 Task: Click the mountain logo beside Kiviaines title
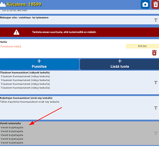click(x=3, y=4)
